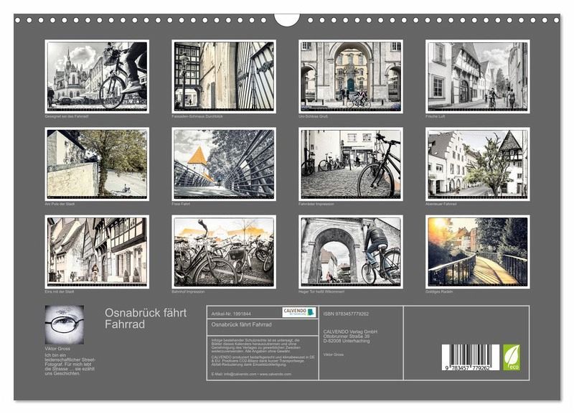Viewport: 574px width, 414px height.
Task: Click Viktor Gross's portrait photo
Action: pos(64,325)
